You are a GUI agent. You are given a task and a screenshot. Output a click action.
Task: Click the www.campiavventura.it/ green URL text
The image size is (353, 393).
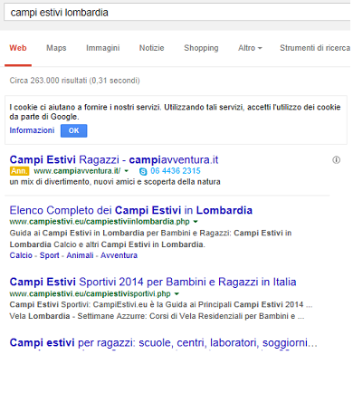pyautogui.click(x=77, y=171)
